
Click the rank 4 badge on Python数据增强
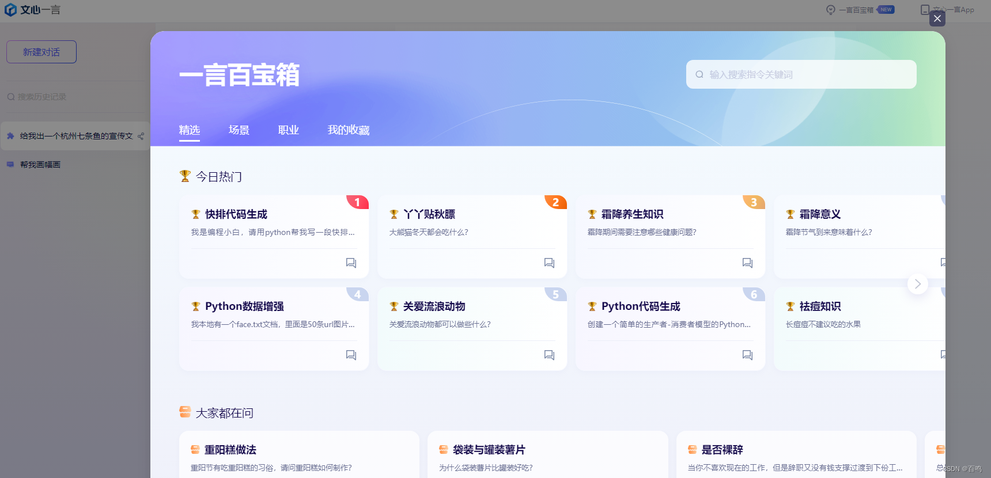tap(357, 294)
